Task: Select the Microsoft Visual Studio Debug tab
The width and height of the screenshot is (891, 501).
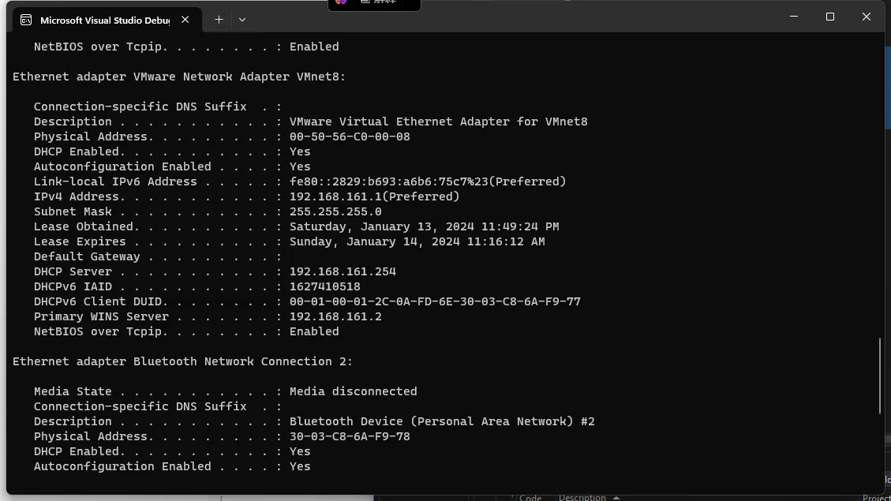Action: tap(106, 21)
